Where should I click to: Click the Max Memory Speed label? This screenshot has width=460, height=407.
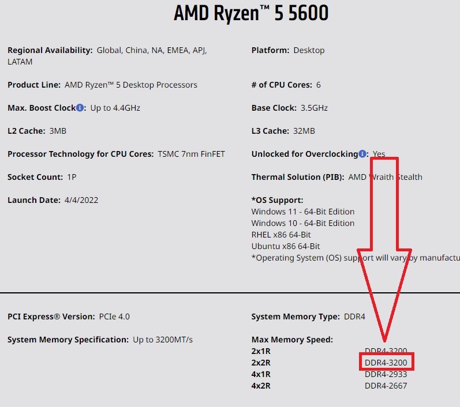point(292,340)
